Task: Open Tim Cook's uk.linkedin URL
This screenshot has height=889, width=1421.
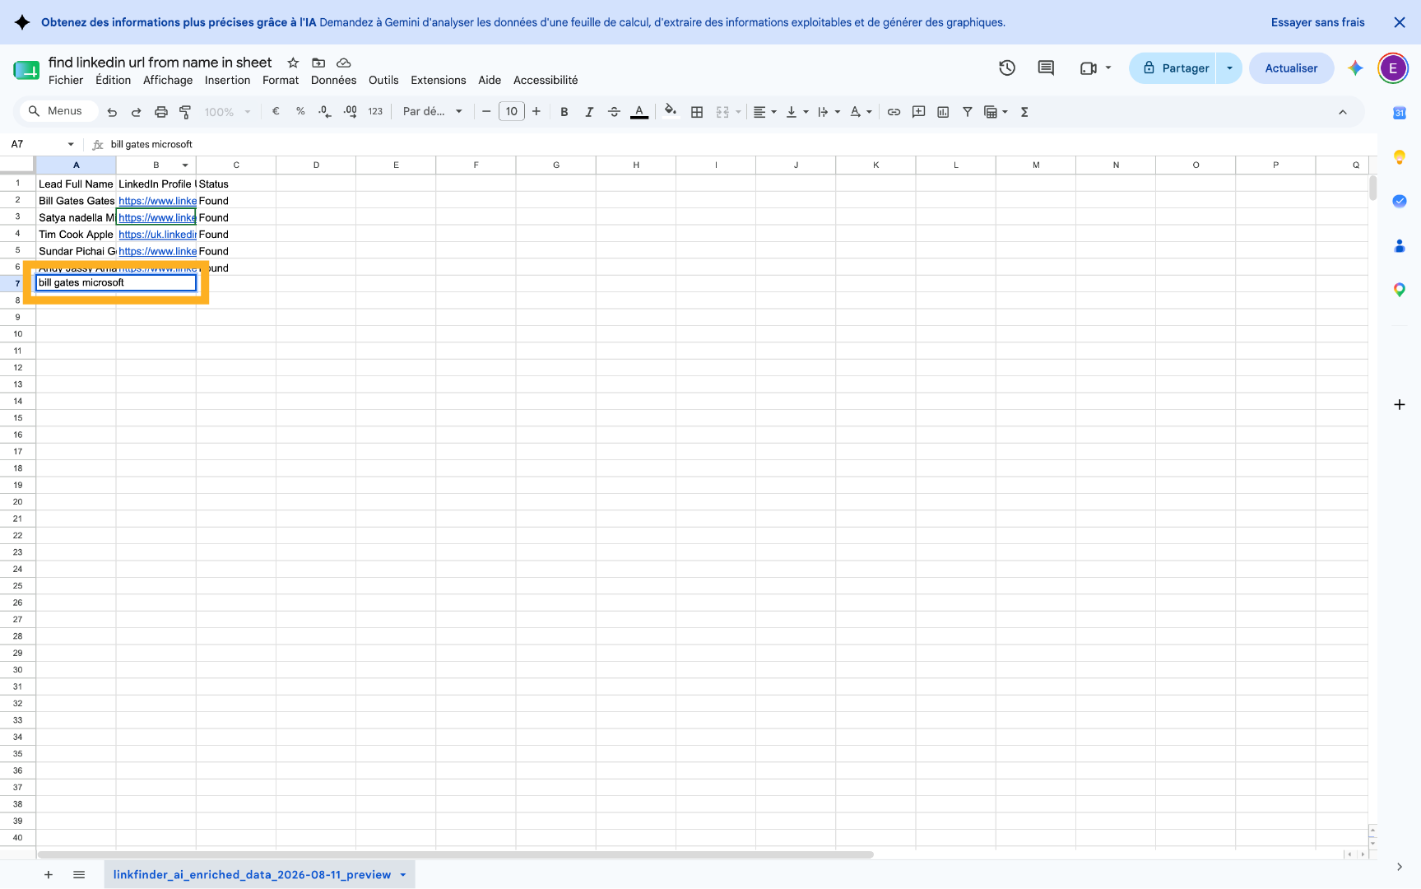Action: coord(156,235)
